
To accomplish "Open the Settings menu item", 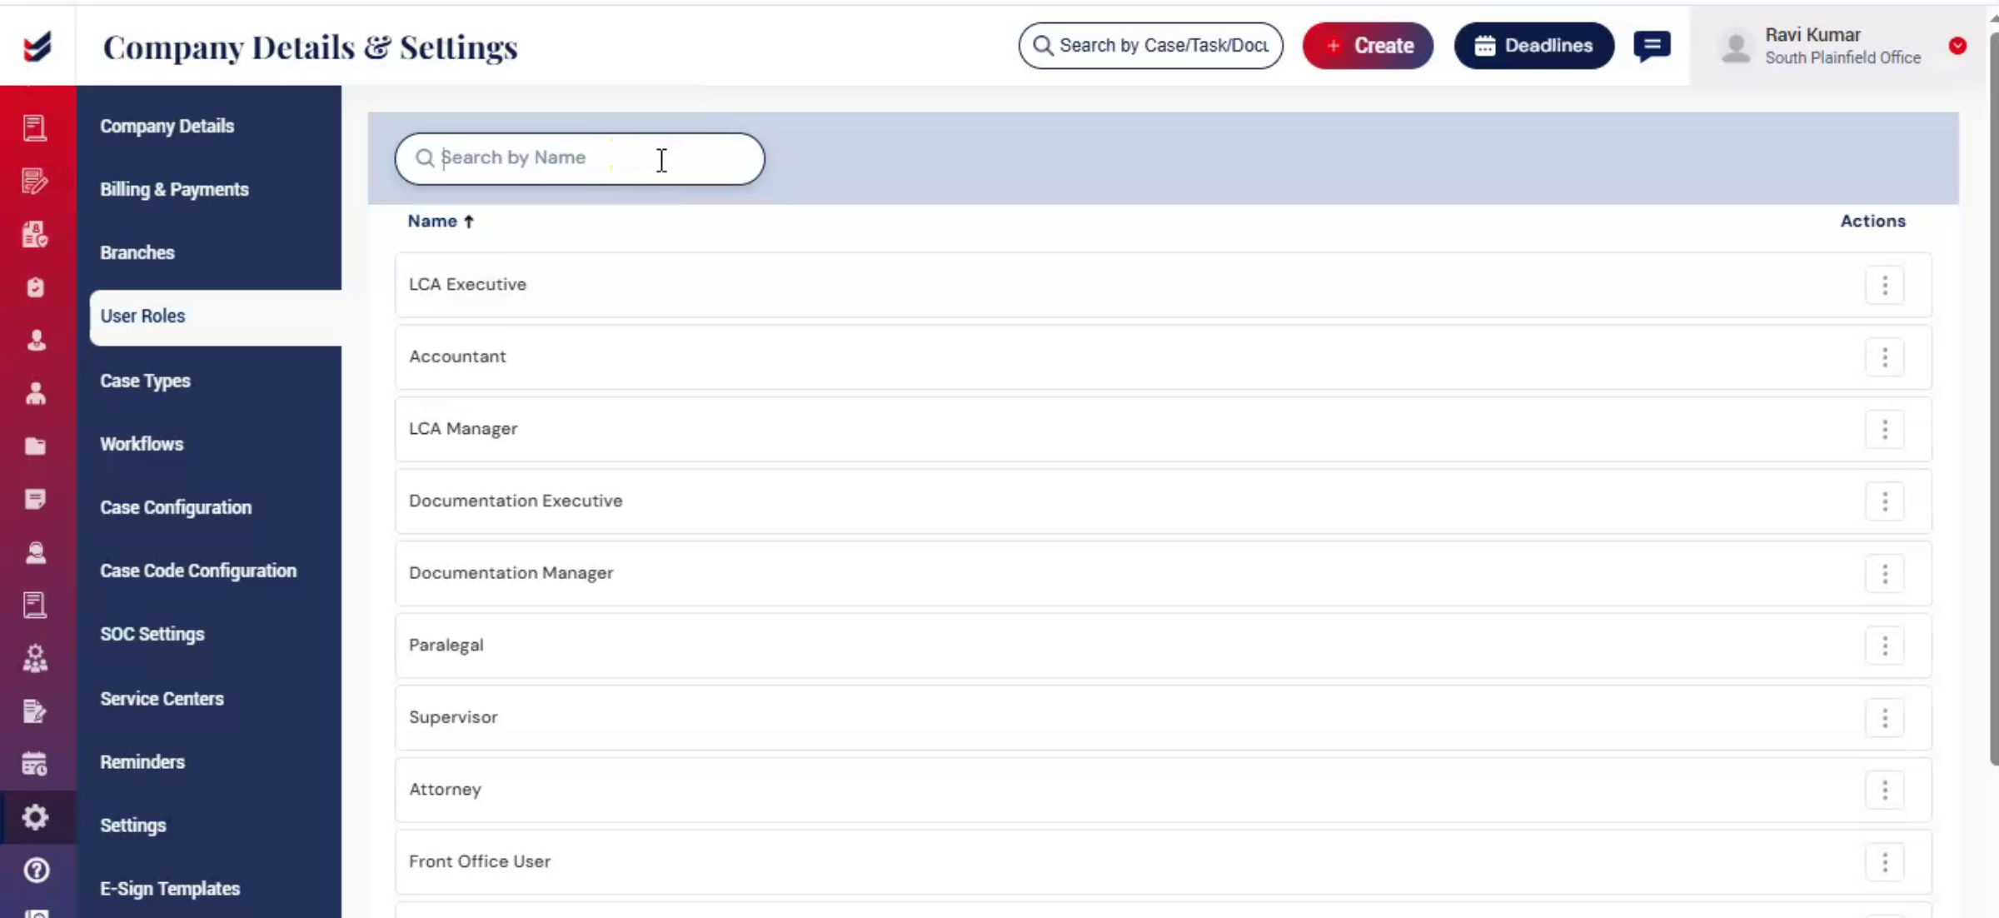I will coord(133,826).
